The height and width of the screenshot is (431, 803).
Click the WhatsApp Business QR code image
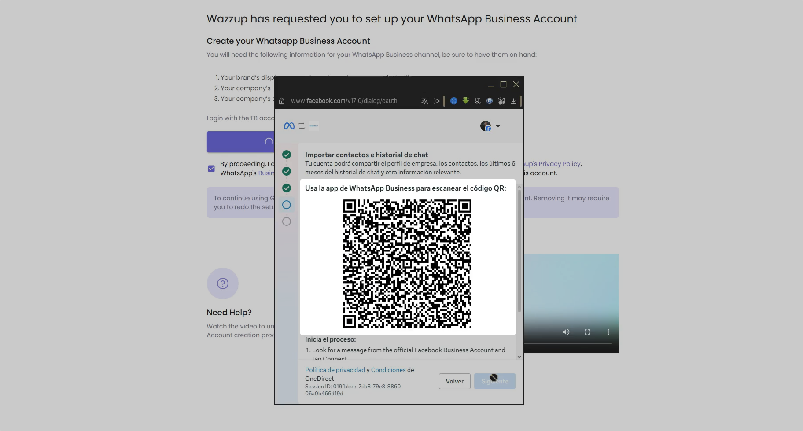coord(407,264)
